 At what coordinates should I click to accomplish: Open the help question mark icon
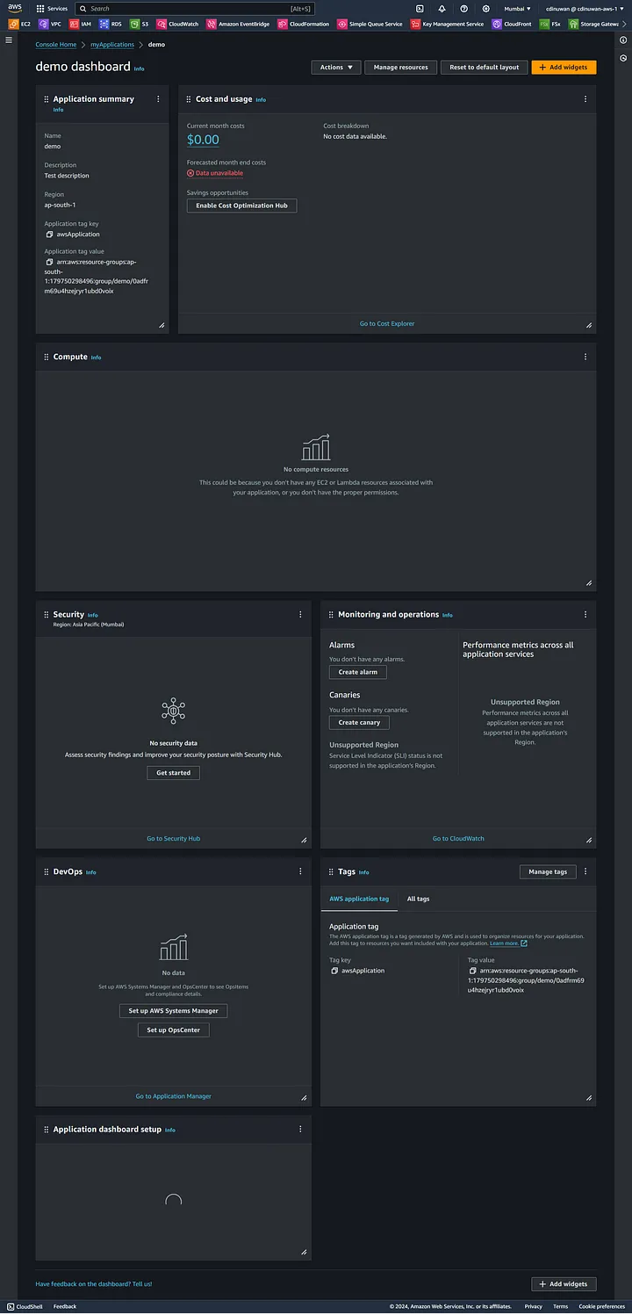tap(463, 8)
